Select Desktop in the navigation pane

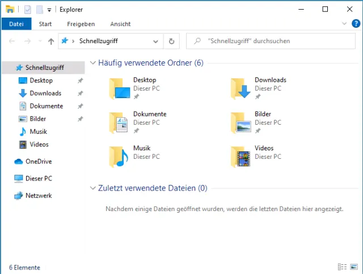point(41,81)
